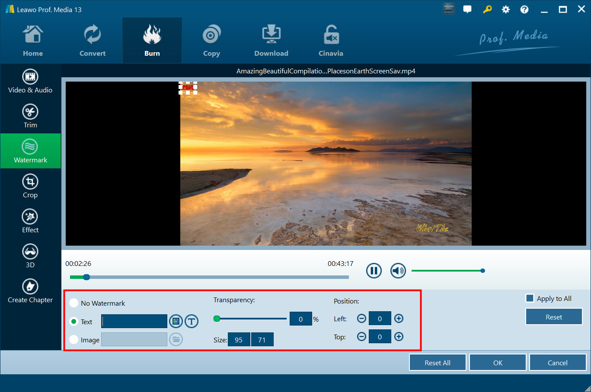Screen dimensions: 591x392
Task: Open watermark text color picker
Action: [176, 321]
